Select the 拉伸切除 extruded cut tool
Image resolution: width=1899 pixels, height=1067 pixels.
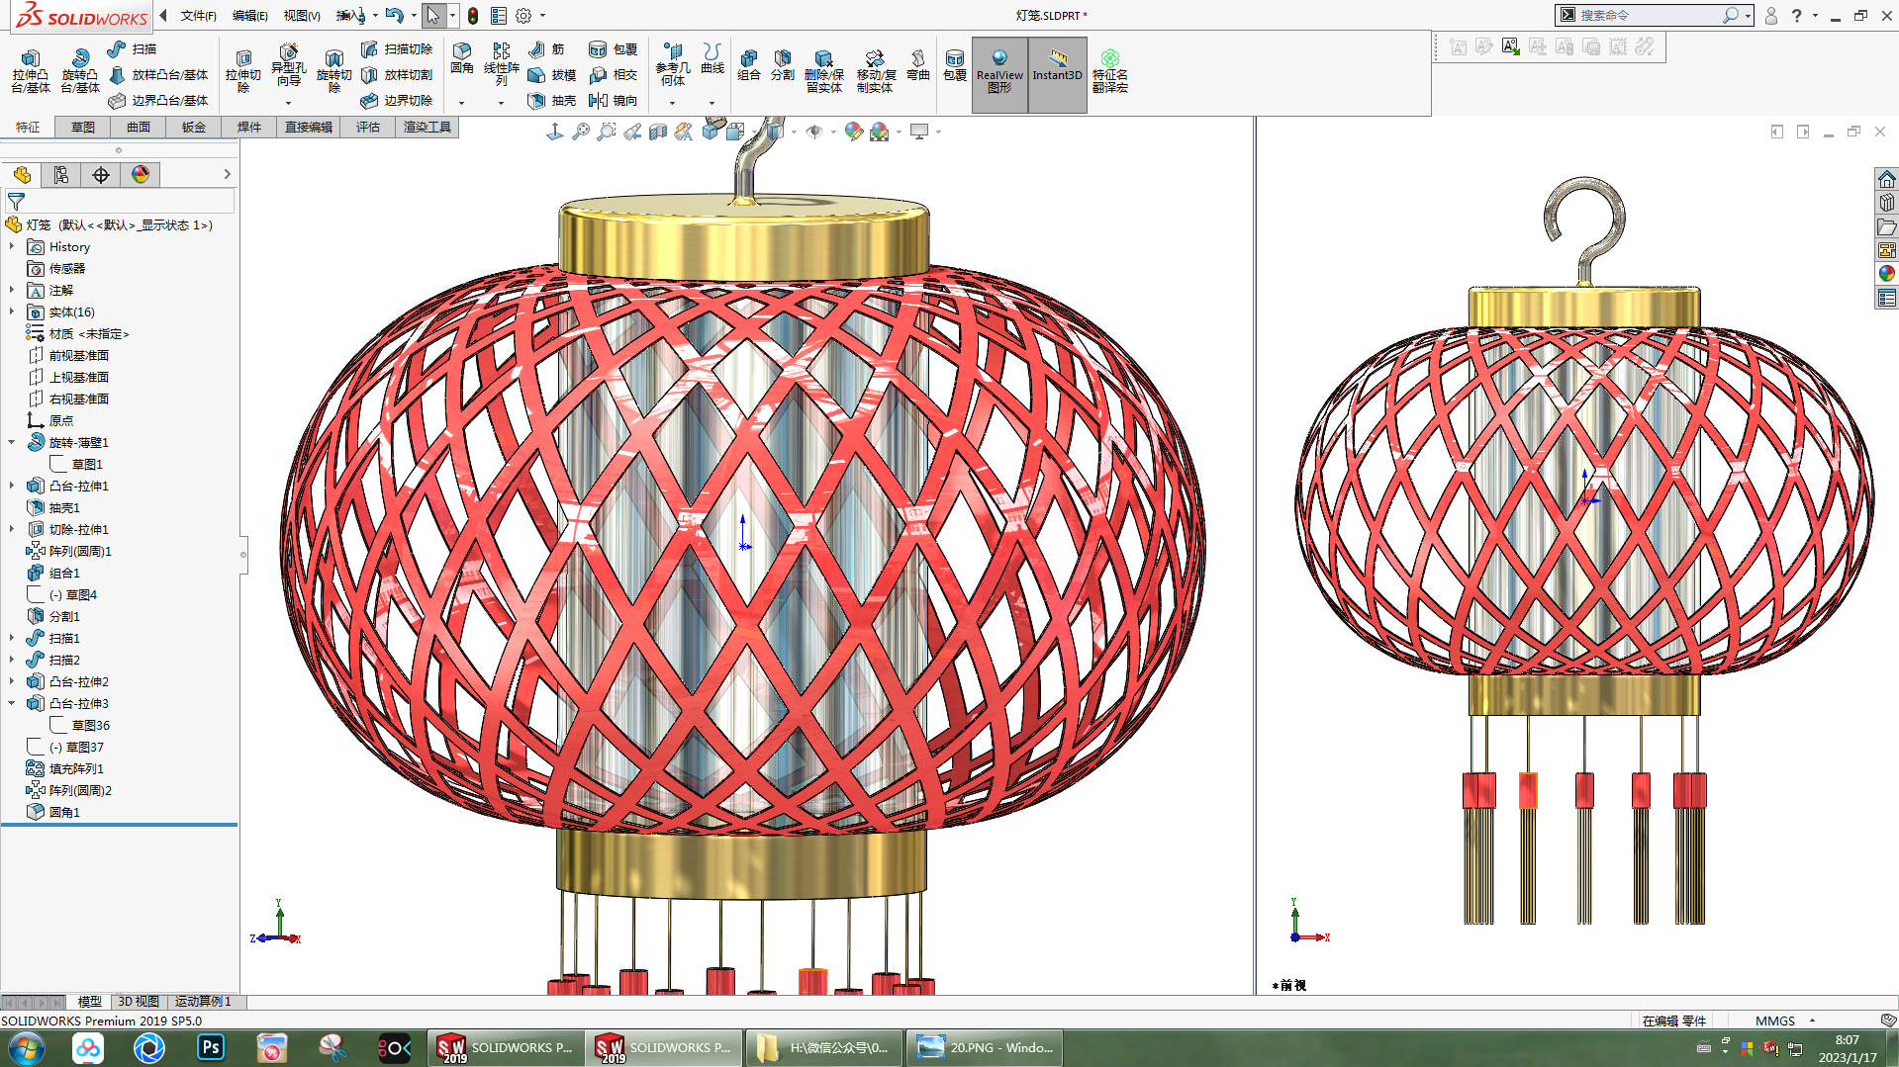[x=242, y=71]
